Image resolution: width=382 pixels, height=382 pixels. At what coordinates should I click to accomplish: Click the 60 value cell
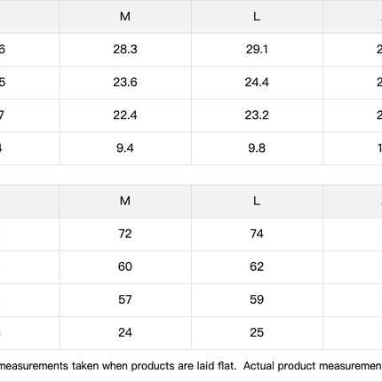(125, 267)
